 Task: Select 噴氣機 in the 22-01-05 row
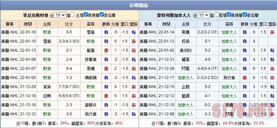(x=91, y=78)
